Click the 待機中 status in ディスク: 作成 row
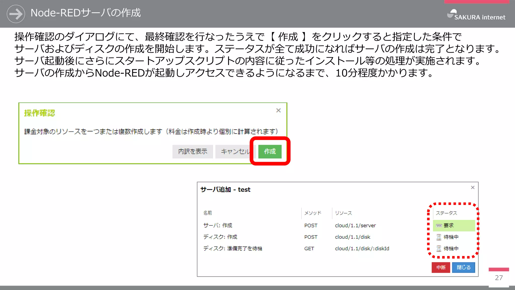Image resolution: width=515 pixels, height=290 pixels. (451, 237)
